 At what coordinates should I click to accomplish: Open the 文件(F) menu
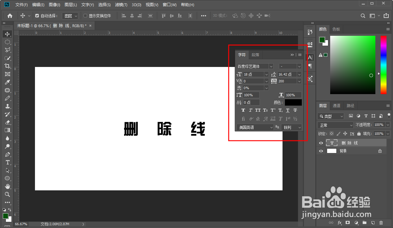21,5
